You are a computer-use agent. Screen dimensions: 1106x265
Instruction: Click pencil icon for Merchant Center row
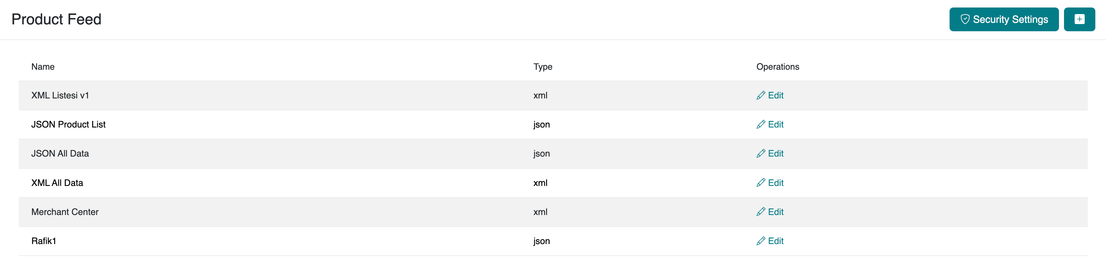(x=761, y=212)
